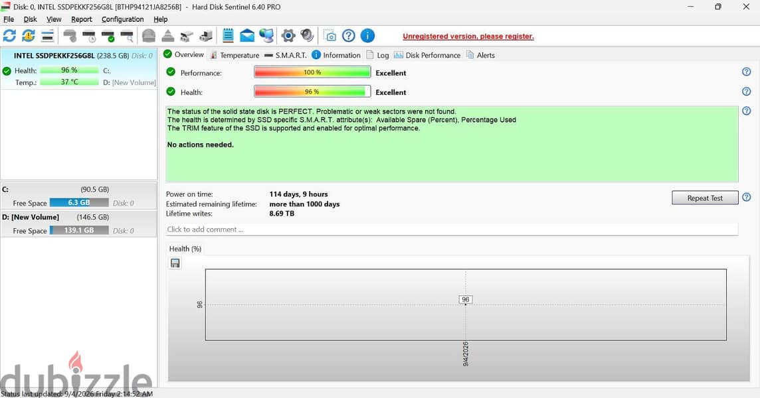Click the help icon next to Repeat Test
The height and width of the screenshot is (398, 760).
[x=747, y=197]
